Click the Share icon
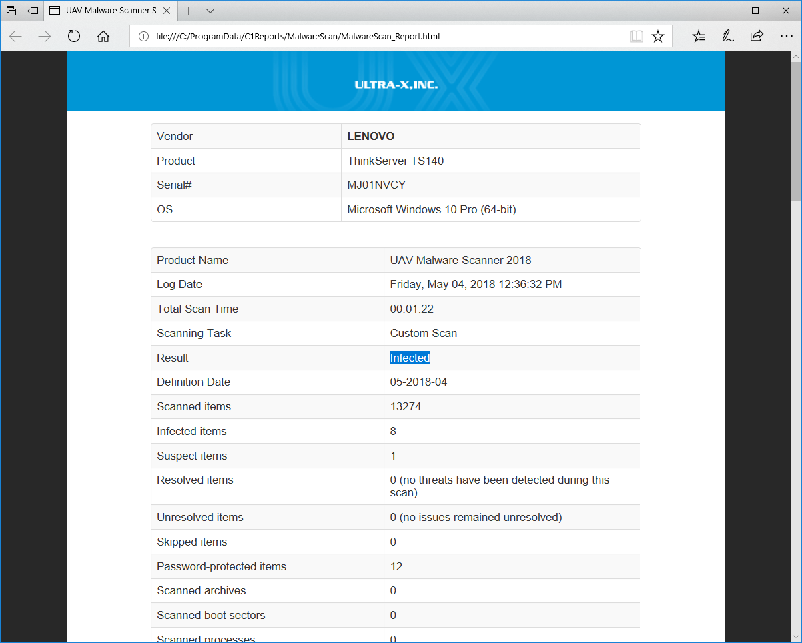802x643 pixels. tap(757, 37)
